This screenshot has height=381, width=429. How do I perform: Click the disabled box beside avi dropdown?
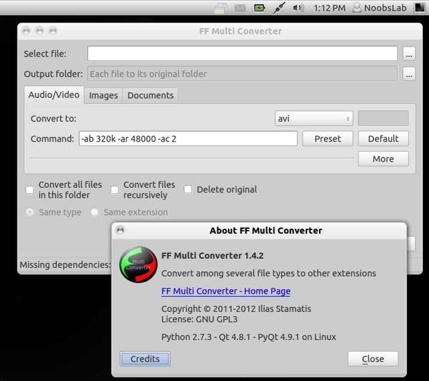click(x=383, y=119)
